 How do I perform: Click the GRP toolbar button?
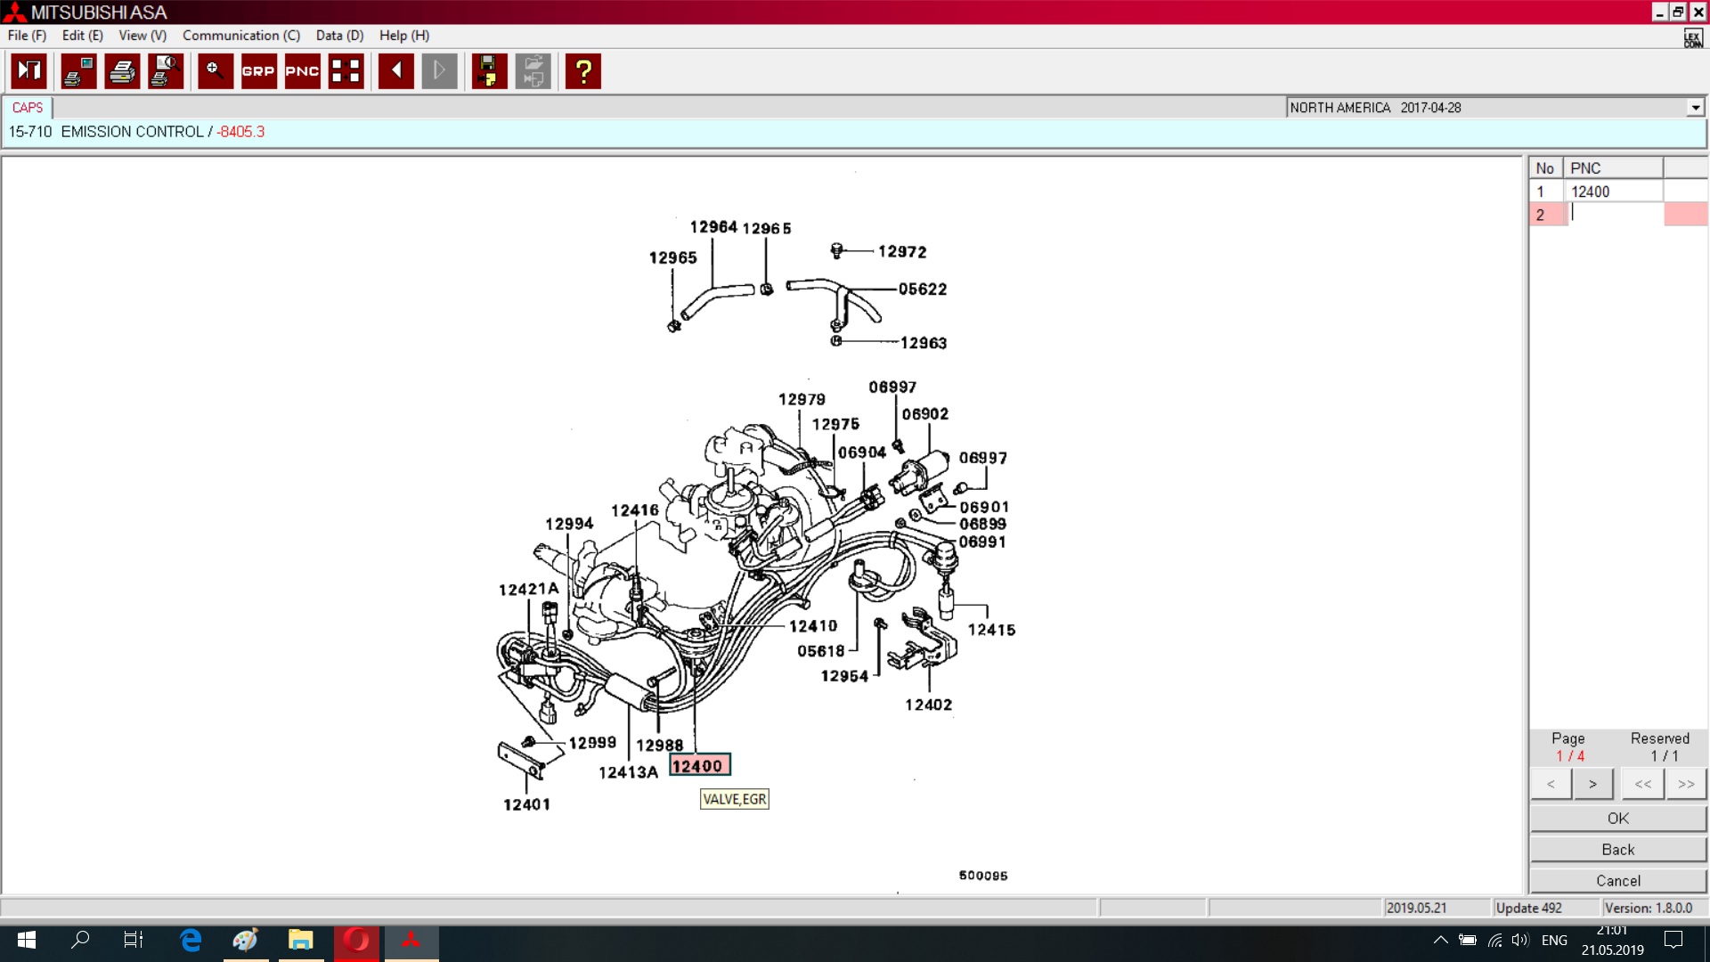(x=258, y=71)
